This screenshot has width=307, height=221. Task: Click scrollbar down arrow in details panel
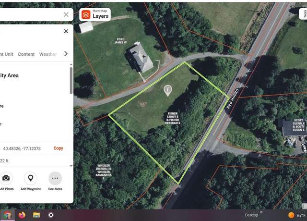(x=71, y=166)
